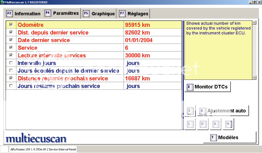Click the R key icon
Viewport: 262px width, 153px height.
203,111
